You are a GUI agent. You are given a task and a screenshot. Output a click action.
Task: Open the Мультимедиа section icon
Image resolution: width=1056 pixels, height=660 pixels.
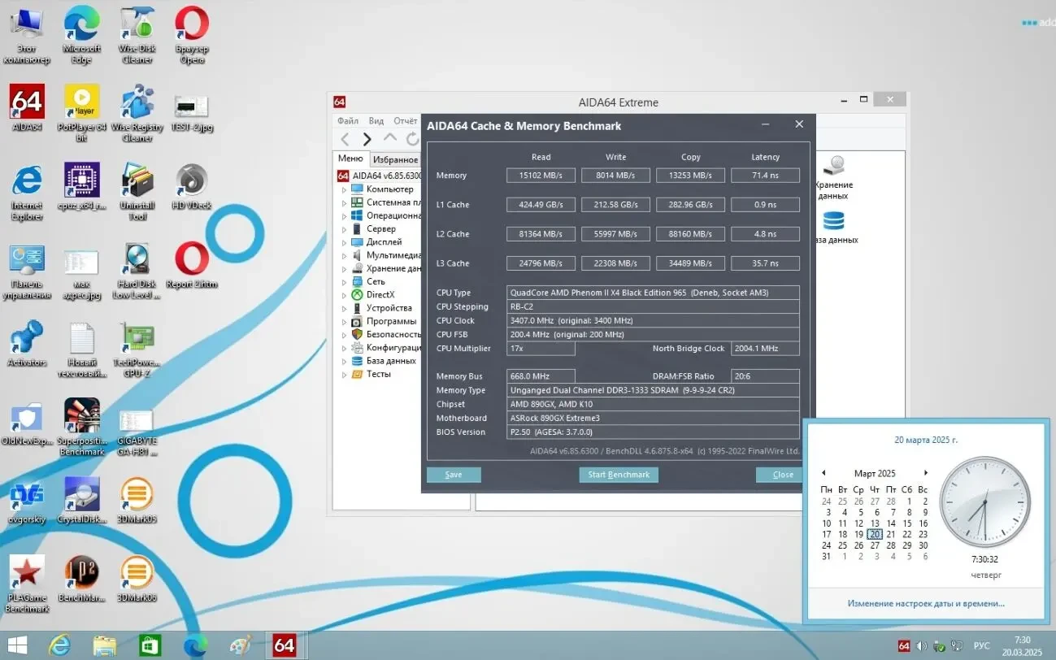coord(358,254)
